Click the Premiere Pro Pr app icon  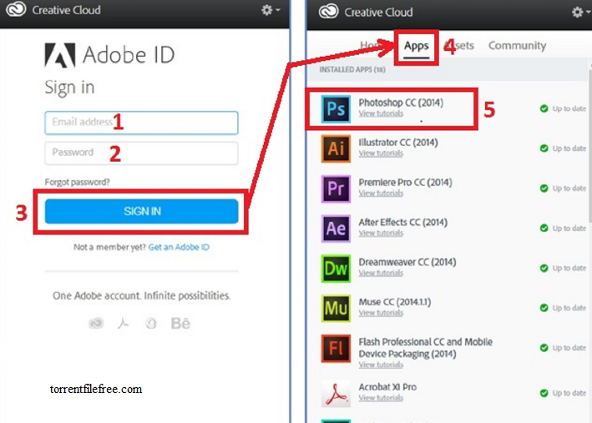click(x=336, y=189)
